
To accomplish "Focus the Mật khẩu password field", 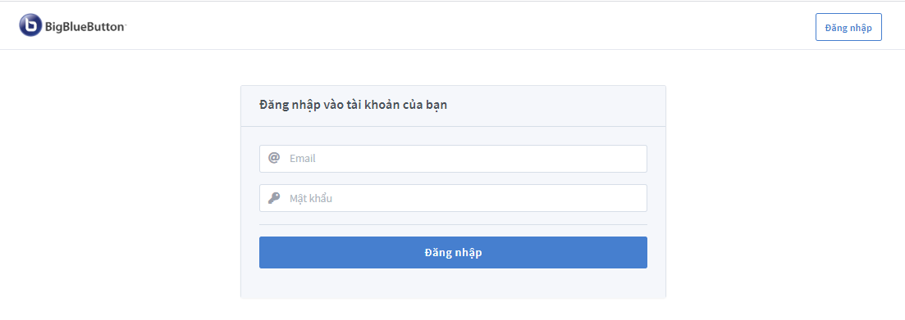I will point(453,198).
